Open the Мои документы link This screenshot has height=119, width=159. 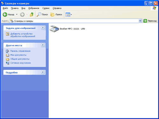[18, 55]
